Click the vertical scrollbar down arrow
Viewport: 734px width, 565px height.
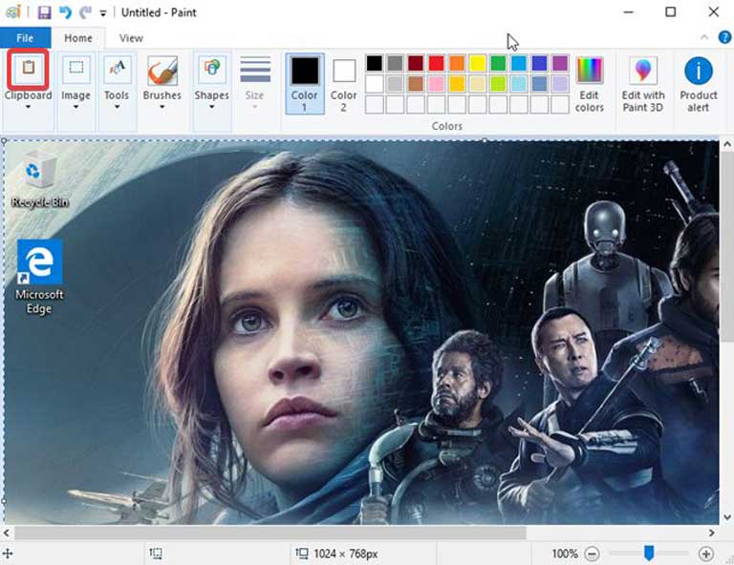pyautogui.click(x=727, y=517)
